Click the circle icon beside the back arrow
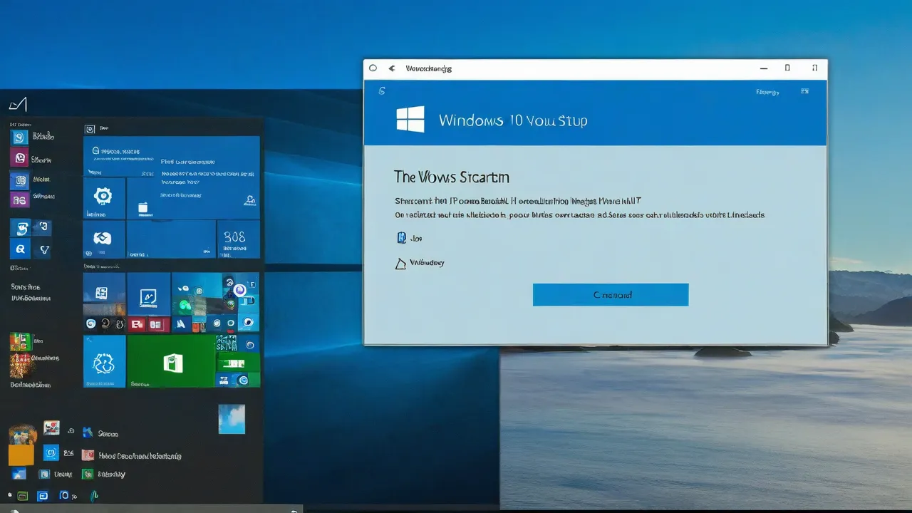 373,68
